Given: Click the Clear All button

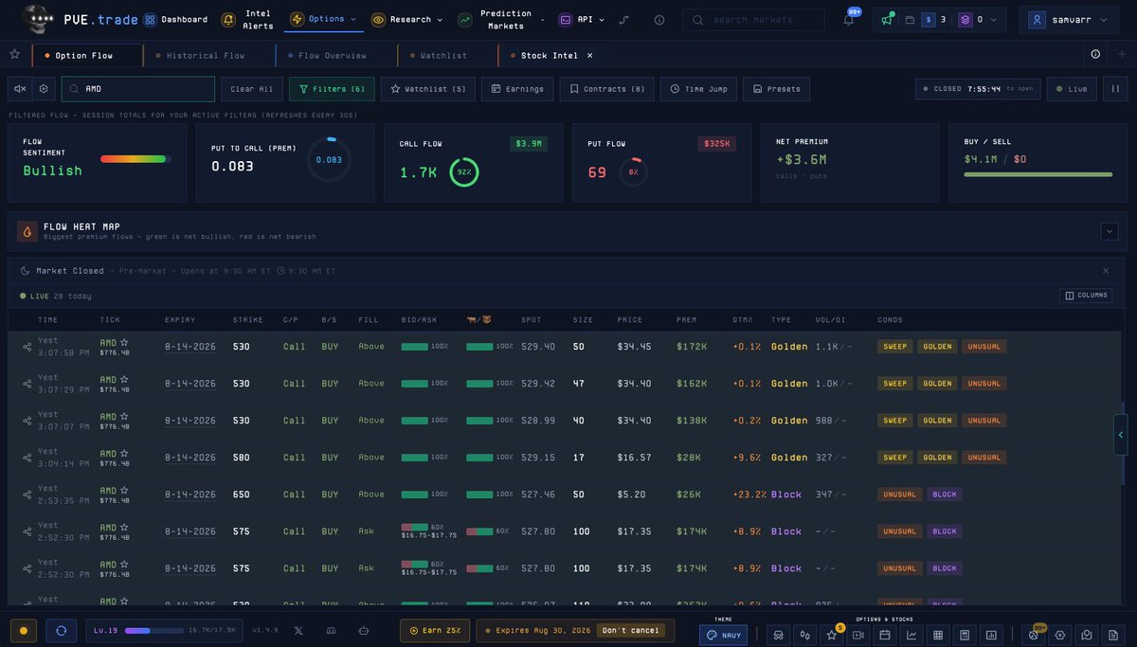Looking at the screenshot, I should coord(252,89).
